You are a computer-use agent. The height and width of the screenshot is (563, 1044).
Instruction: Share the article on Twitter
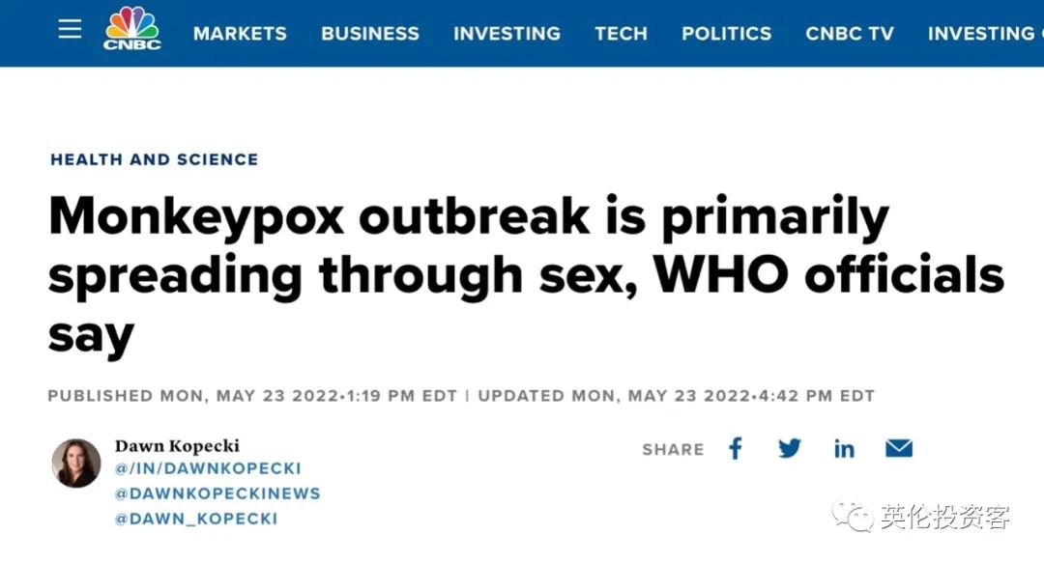coord(790,448)
